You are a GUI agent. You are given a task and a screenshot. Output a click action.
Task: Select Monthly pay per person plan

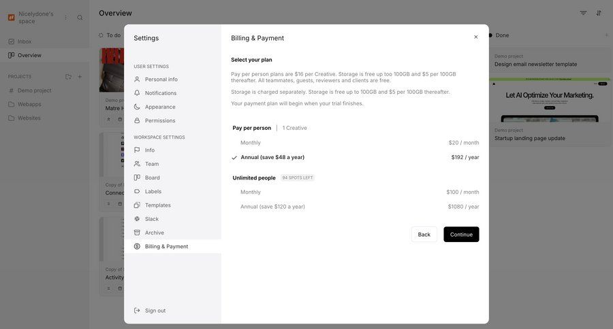point(251,143)
